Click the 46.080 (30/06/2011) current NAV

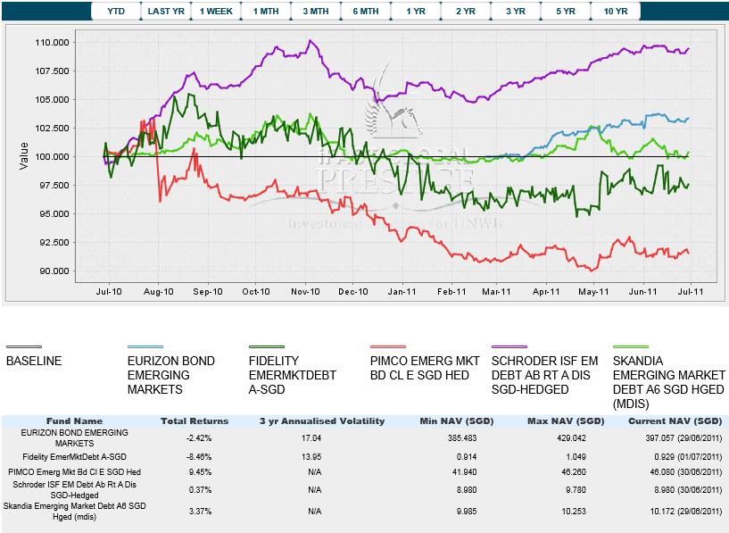(x=686, y=471)
